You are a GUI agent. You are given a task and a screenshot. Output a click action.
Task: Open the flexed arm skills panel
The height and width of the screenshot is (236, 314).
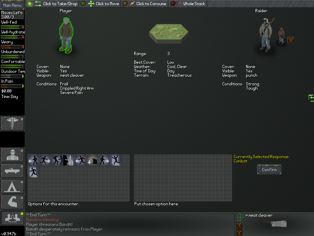[12, 202]
